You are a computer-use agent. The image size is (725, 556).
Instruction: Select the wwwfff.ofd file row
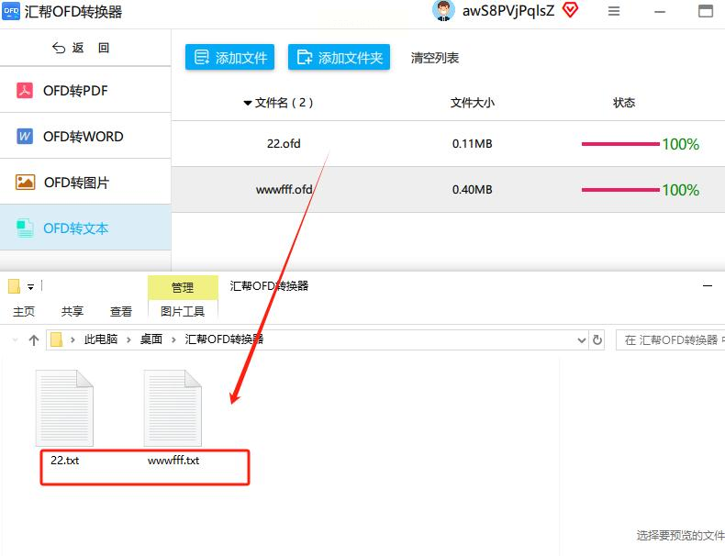click(448, 190)
